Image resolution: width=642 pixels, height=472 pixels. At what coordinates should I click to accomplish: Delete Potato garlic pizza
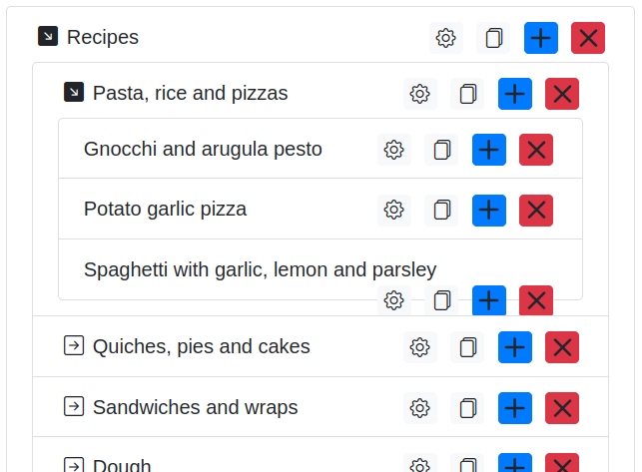(x=535, y=211)
